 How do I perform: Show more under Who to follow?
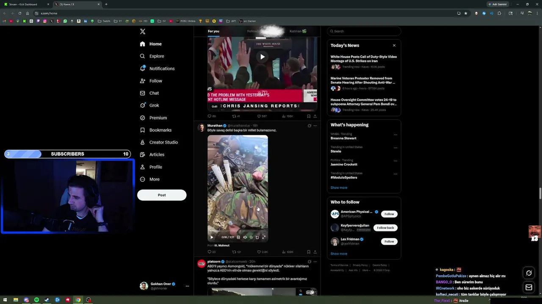click(x=339, y=254)
